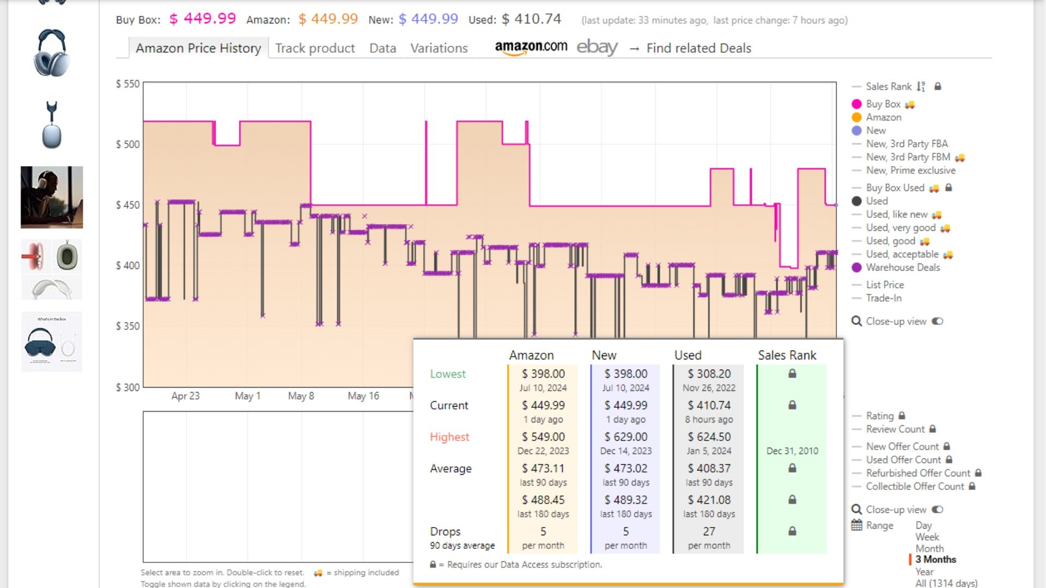
Task: Click the lock icon beside Buy Box Used
Action: coord(948,187)
